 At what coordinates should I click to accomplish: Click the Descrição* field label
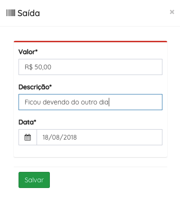point(35,87)
